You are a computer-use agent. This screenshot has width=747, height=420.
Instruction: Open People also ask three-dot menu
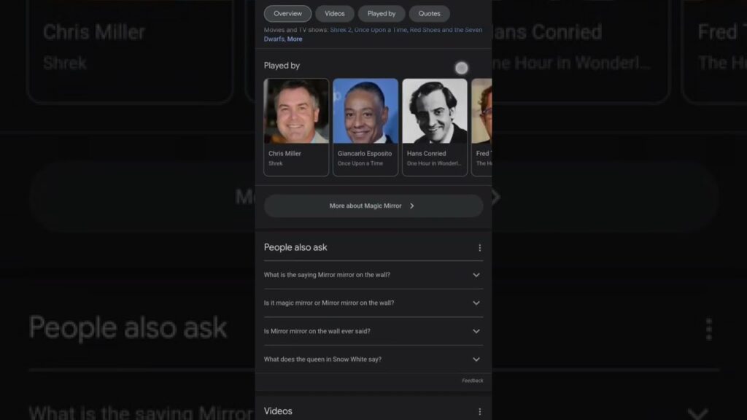click(x=479, y=248)
